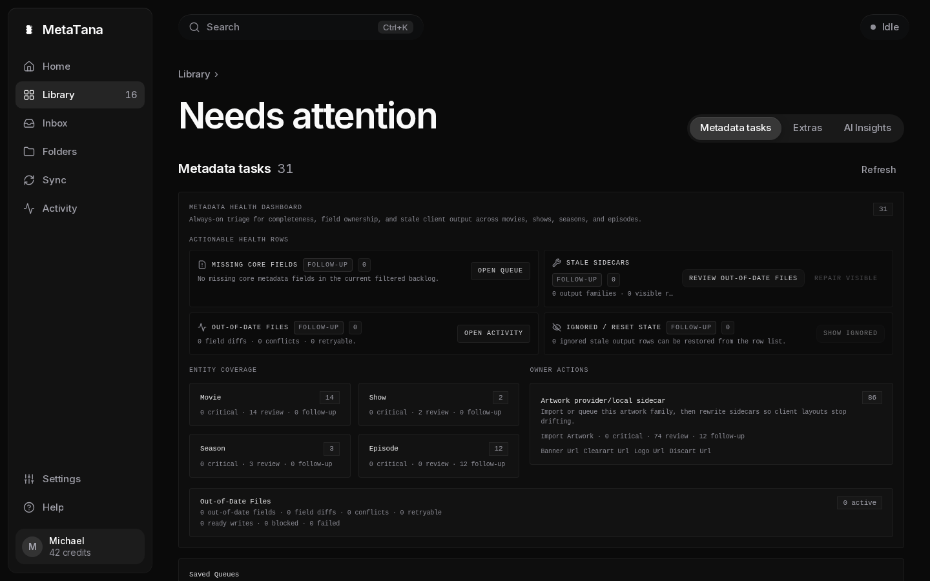Click Repair Visible button
The image size is (930, 581).
click(x=845, y=278)
